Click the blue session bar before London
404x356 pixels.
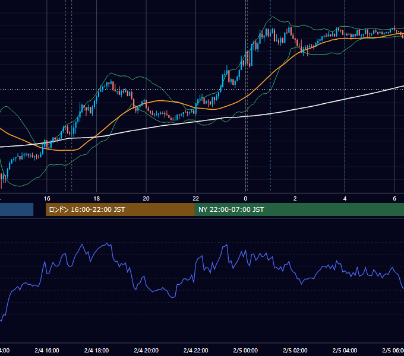[17, 209]
